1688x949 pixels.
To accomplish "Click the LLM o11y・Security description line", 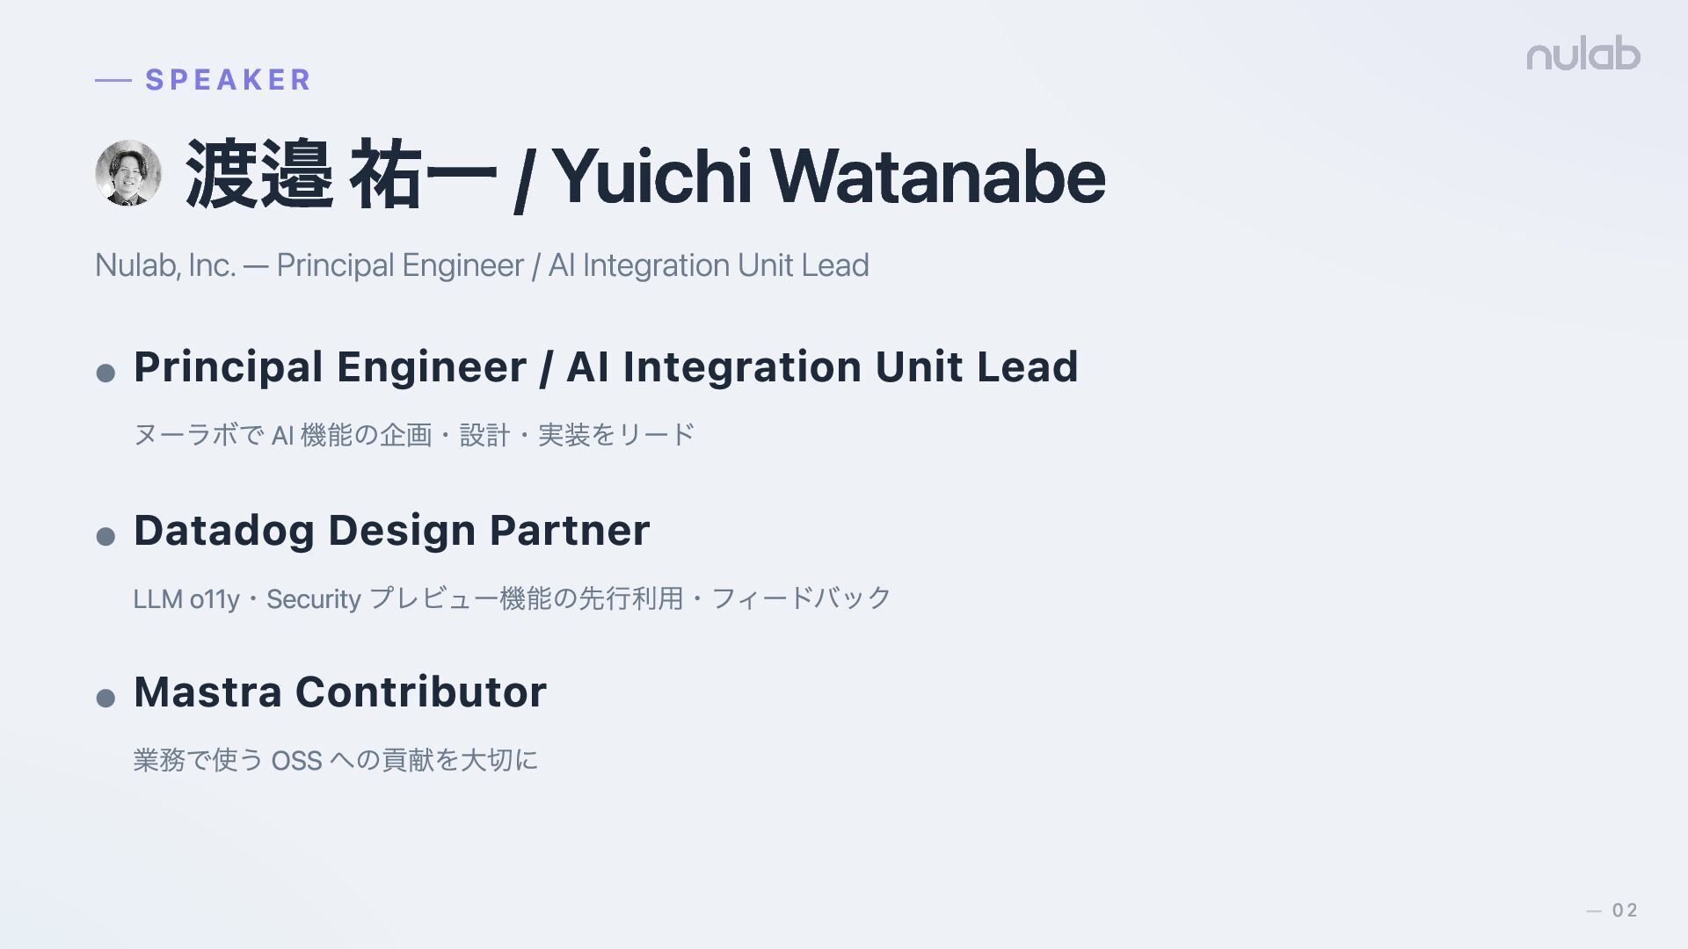I will coord(513,598).
